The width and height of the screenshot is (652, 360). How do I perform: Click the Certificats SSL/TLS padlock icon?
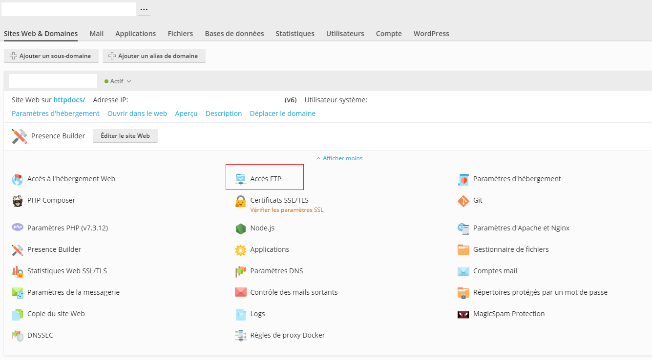coord(241,201)
